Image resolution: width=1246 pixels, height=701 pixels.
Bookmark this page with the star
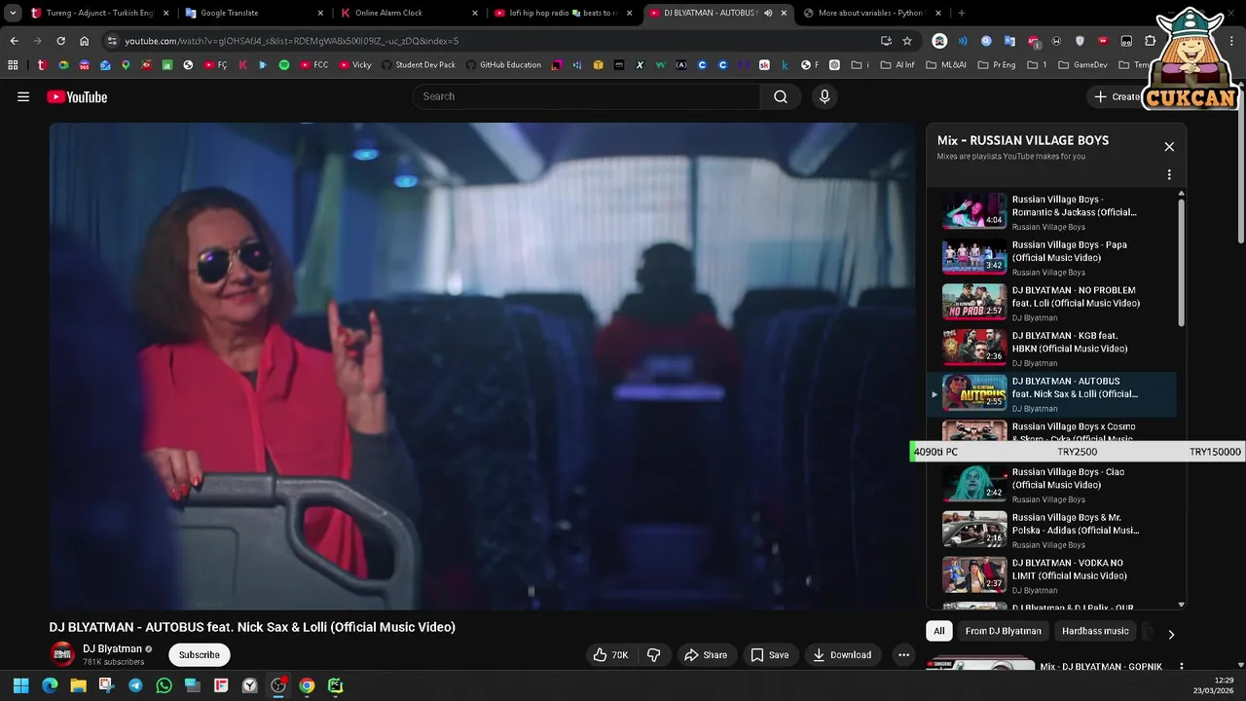[907, 41]
